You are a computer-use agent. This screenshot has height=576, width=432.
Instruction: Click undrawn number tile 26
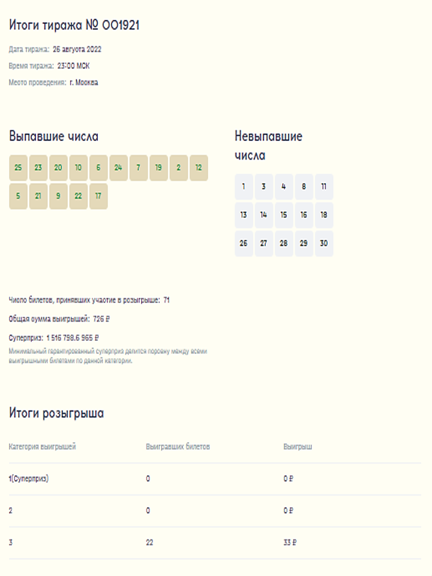pos(244,244)
